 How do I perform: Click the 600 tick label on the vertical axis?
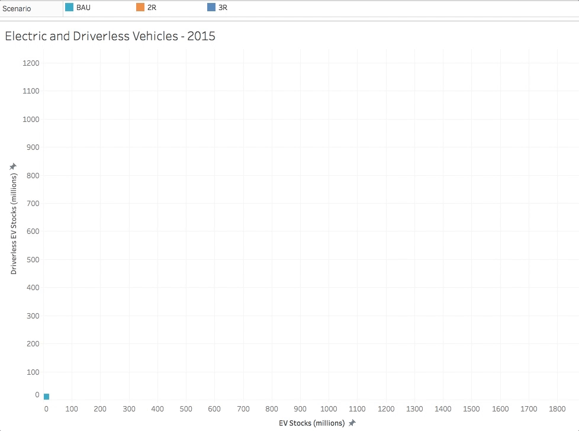pos(33,231)
